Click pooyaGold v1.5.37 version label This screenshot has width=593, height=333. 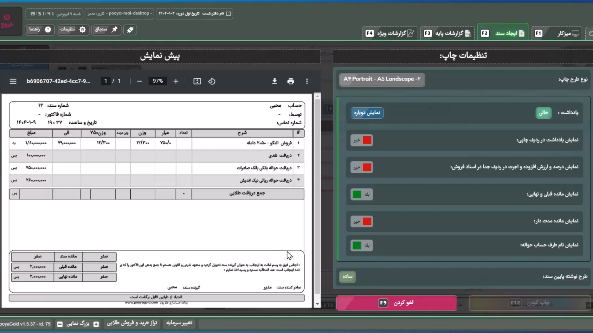click(x=25, y=324)
